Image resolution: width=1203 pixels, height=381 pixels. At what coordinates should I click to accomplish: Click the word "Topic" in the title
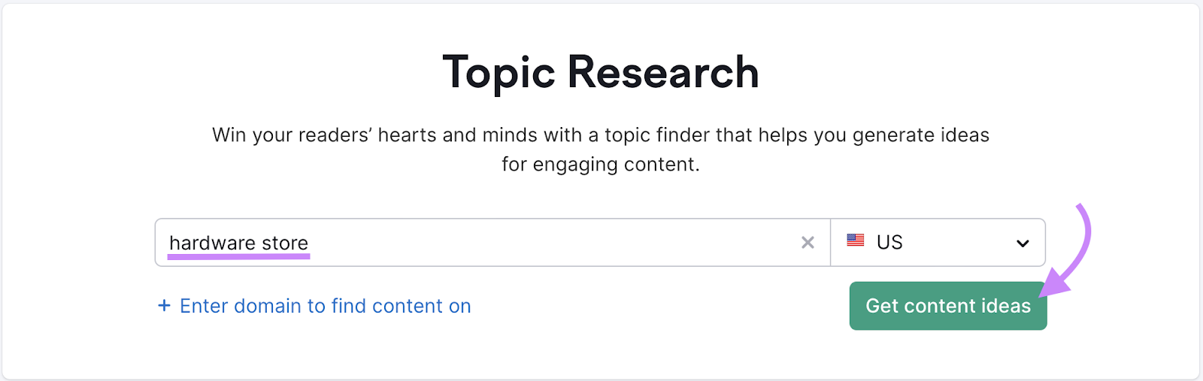498,73
